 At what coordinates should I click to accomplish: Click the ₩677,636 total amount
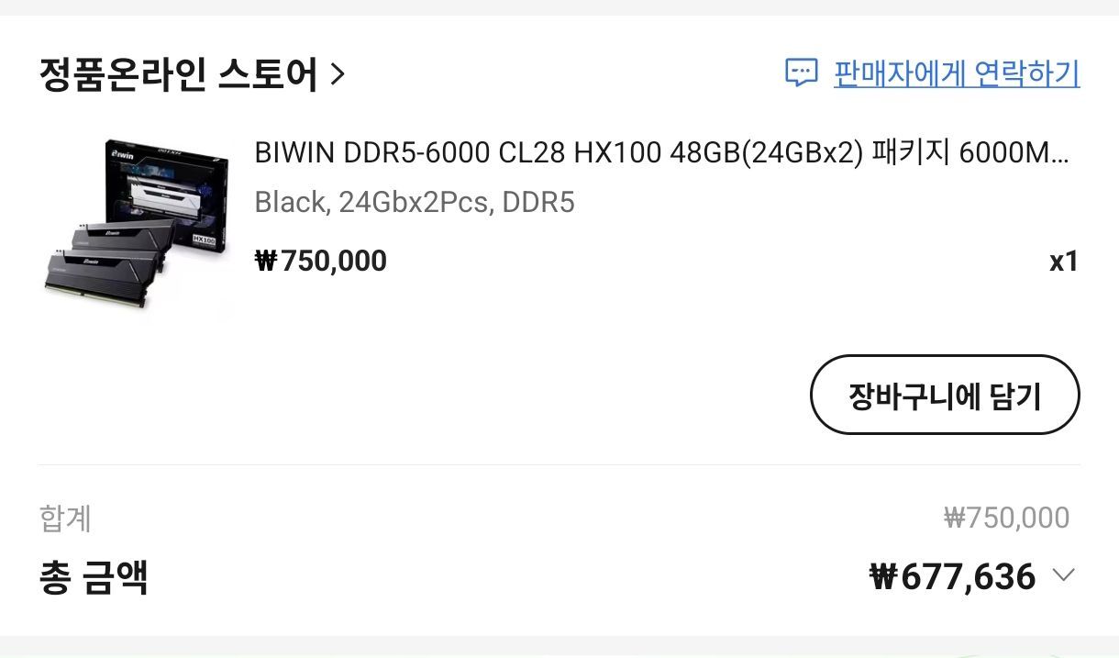tap(952, 577)
